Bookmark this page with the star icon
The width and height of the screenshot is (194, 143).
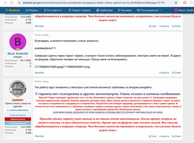coord(176,3)
